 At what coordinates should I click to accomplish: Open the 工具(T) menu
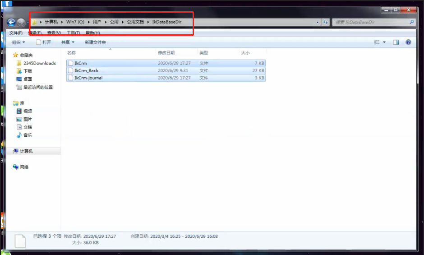pyautogui.click(x=73, y=33)
